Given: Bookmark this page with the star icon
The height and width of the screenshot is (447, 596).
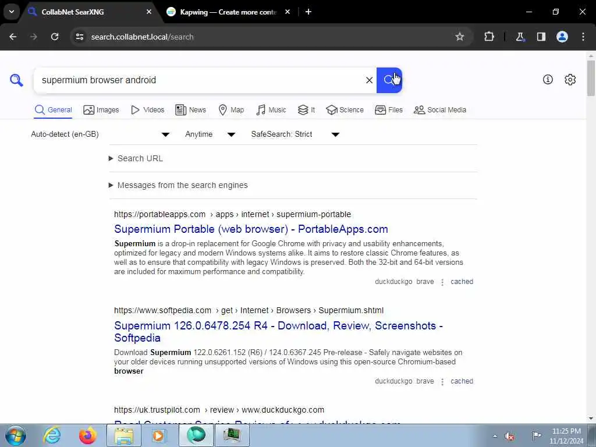Looking at the screenshot, I should click(460, 37).
